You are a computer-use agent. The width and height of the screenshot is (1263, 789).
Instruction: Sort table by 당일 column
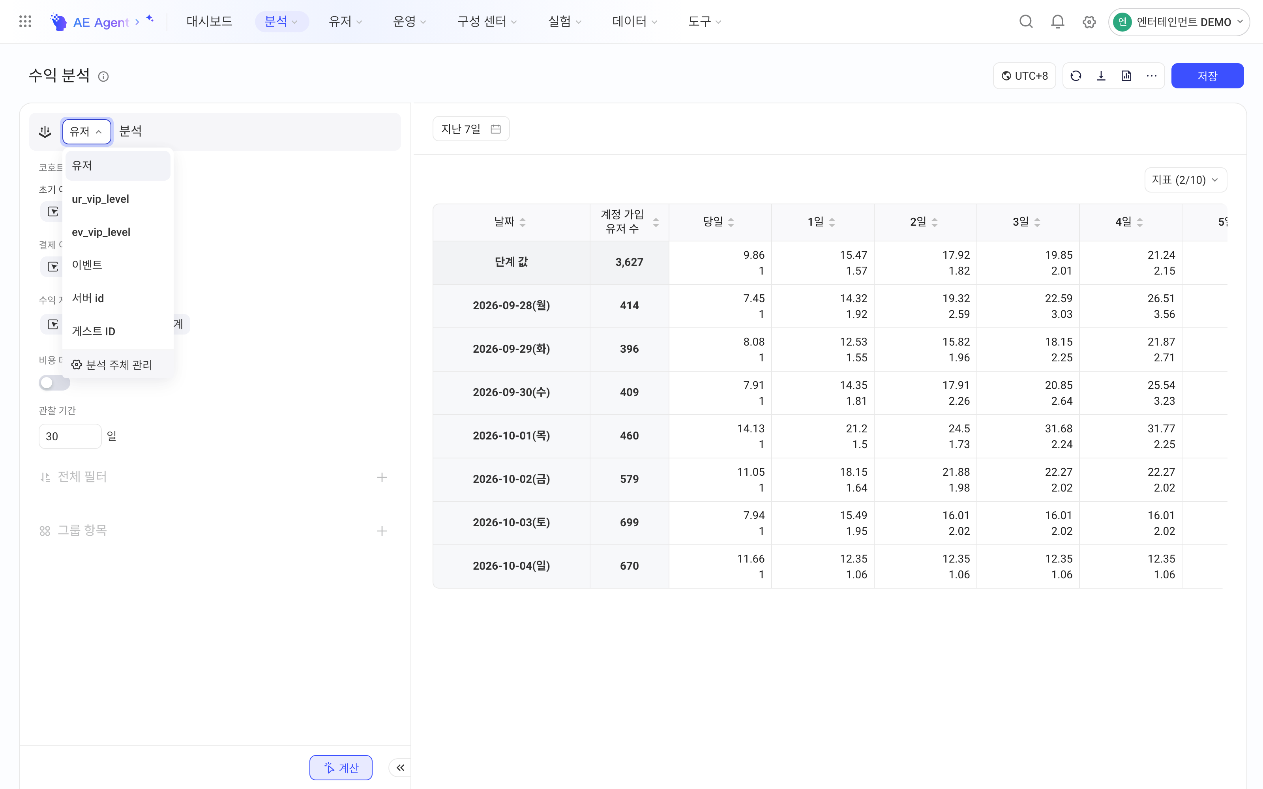pyautogui.click(x=731, y=222)
